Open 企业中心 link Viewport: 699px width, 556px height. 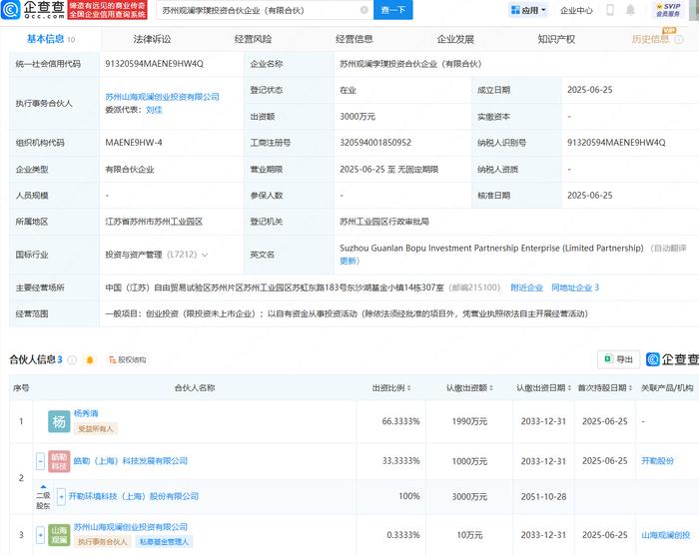point(576,10)
